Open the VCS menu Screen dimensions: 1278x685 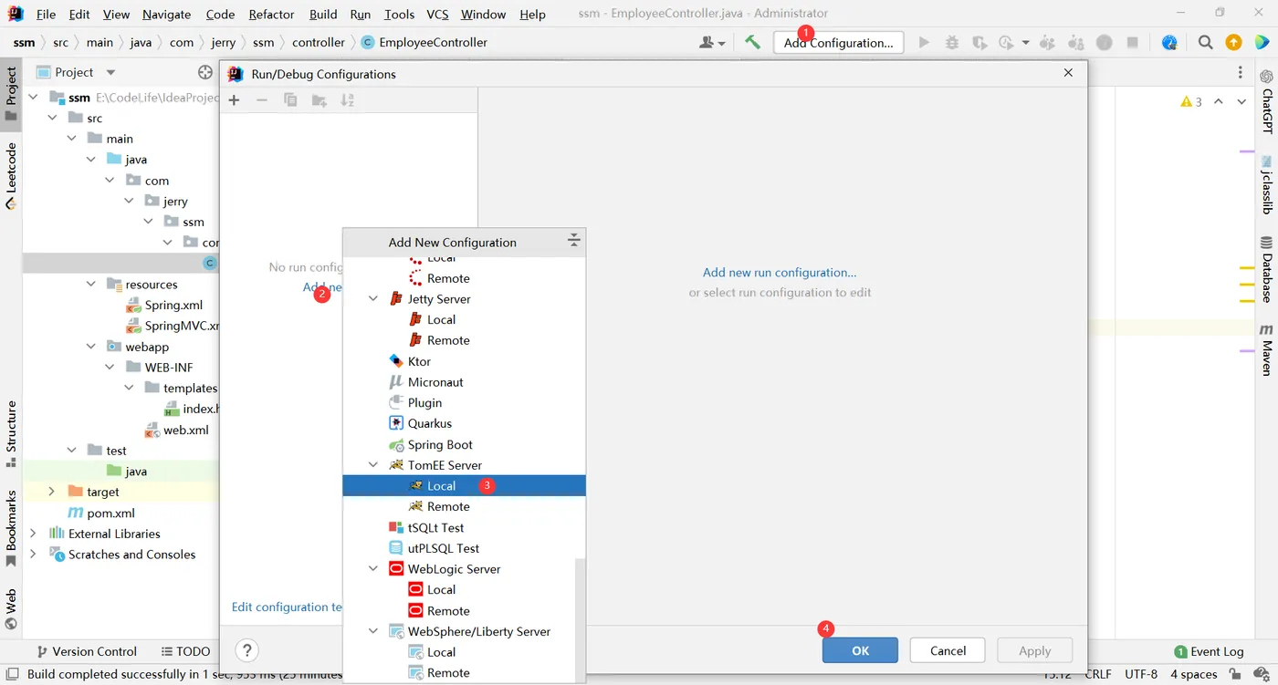[437, 15]
